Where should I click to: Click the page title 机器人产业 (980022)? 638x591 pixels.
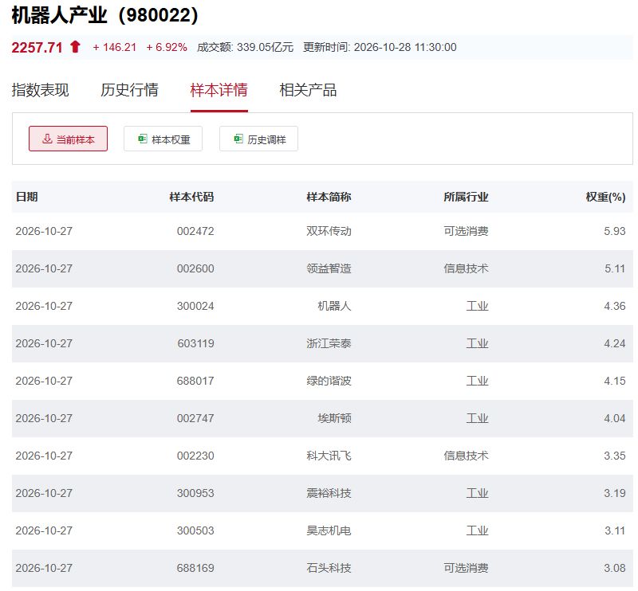coord(105,15)
